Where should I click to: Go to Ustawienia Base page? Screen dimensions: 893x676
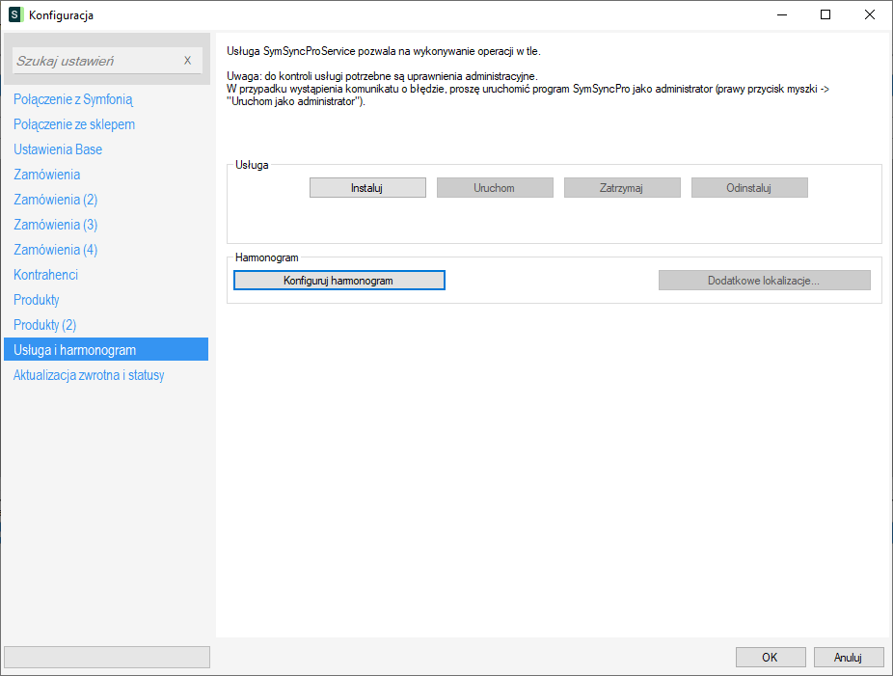[x=58, y=149]
